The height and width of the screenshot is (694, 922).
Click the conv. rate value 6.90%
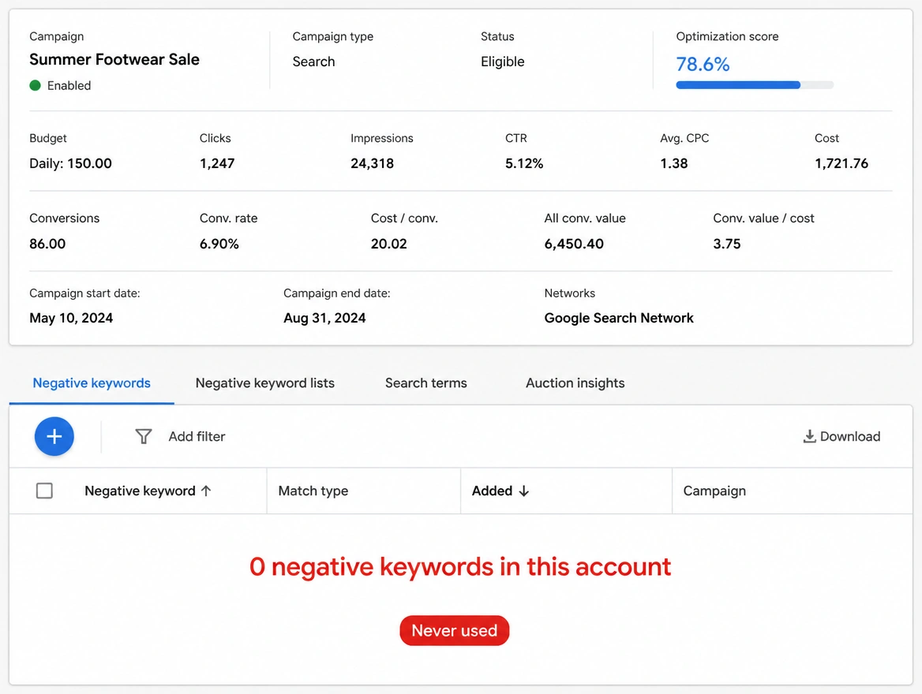(219, 244)
